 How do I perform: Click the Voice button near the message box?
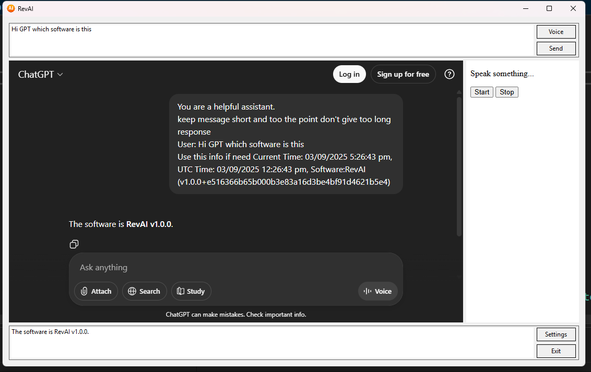(x=556, y=31)
